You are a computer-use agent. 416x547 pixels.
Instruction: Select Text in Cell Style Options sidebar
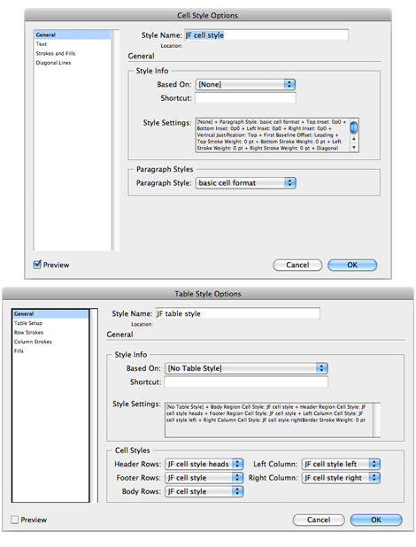[x=42, y=44]
